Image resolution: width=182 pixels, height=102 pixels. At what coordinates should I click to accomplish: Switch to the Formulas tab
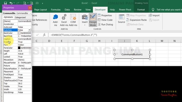pyautogui.click(x=56, y=10)
